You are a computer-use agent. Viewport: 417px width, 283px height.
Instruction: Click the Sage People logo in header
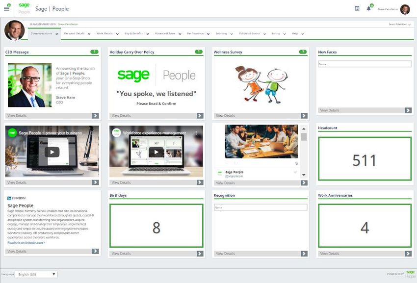pyautogui.click(x=24, y=8)
